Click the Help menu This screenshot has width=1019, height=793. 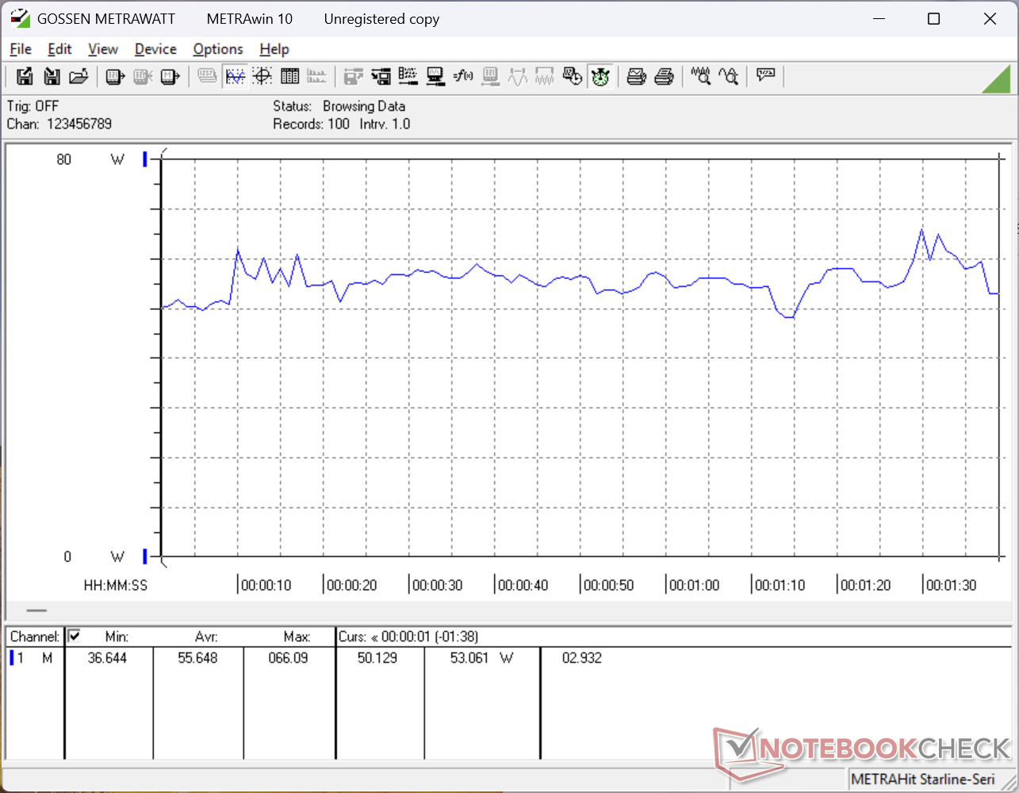pos(274,49)
